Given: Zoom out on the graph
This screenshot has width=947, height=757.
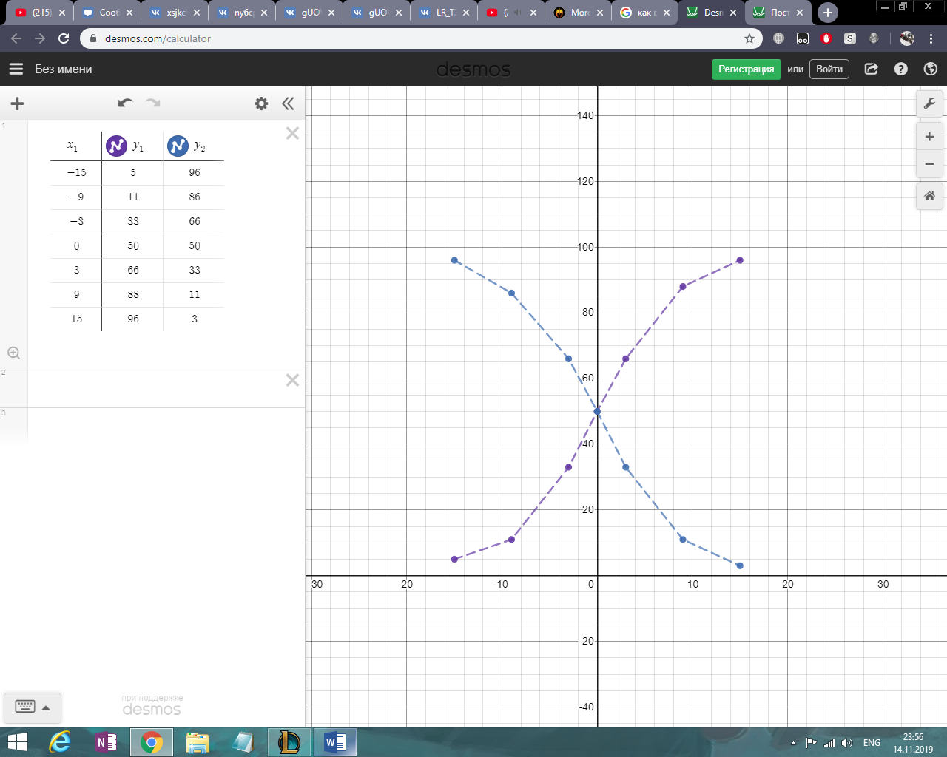Looking at the screenshot, I should click(929, 164).
